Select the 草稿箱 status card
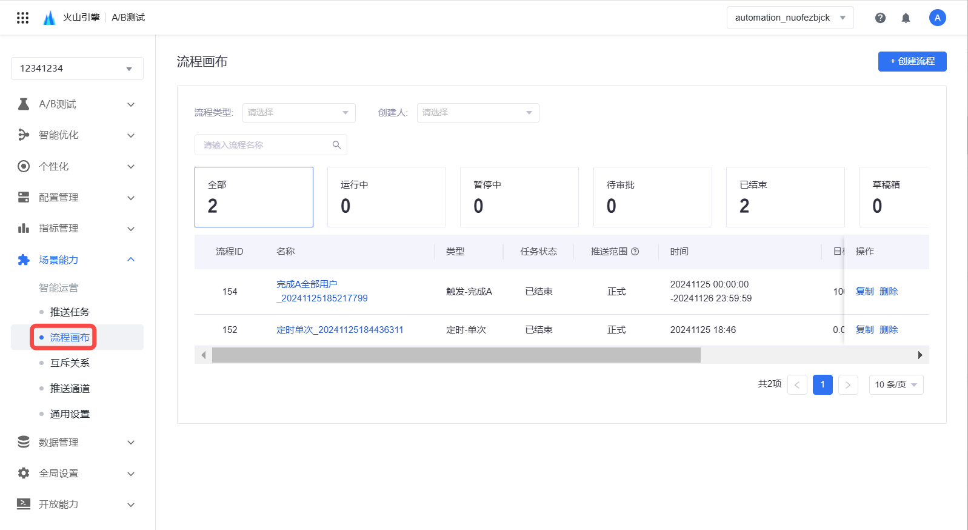Screen dimensions: 968x530 pyautogui.click(x=894, y=197)
